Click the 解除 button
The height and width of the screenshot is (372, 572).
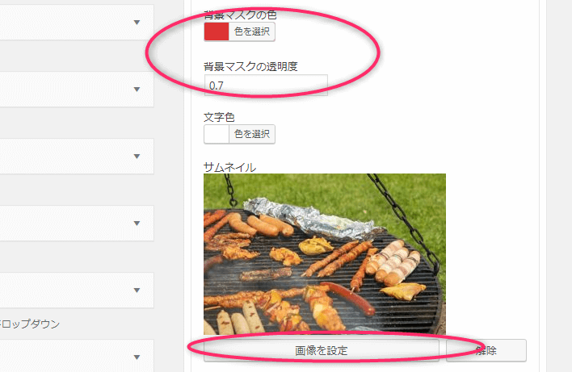pos(486,350)
